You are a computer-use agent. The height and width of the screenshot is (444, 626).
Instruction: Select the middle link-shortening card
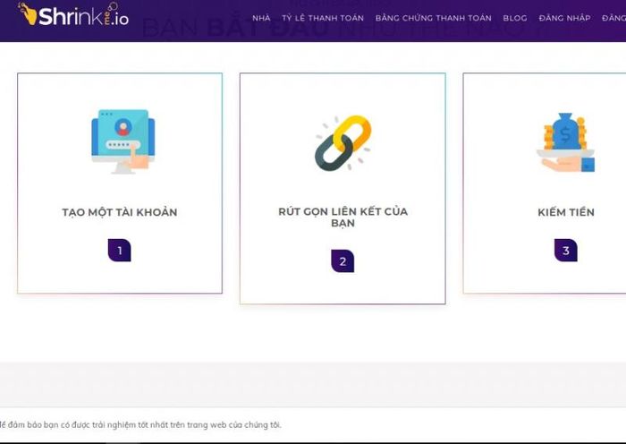point(343,188)
